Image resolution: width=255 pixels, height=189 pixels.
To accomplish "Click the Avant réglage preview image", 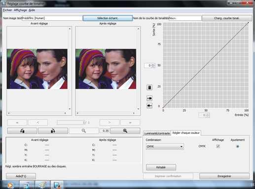I will (x=37, y=69).
